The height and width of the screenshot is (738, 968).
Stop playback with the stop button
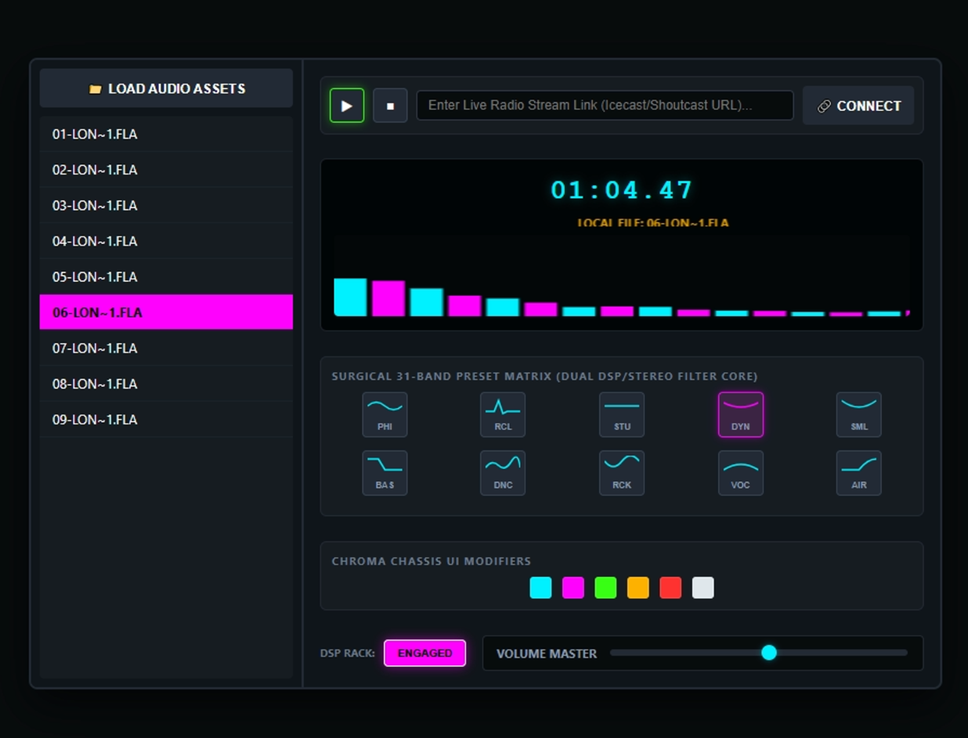pos(390,106)
